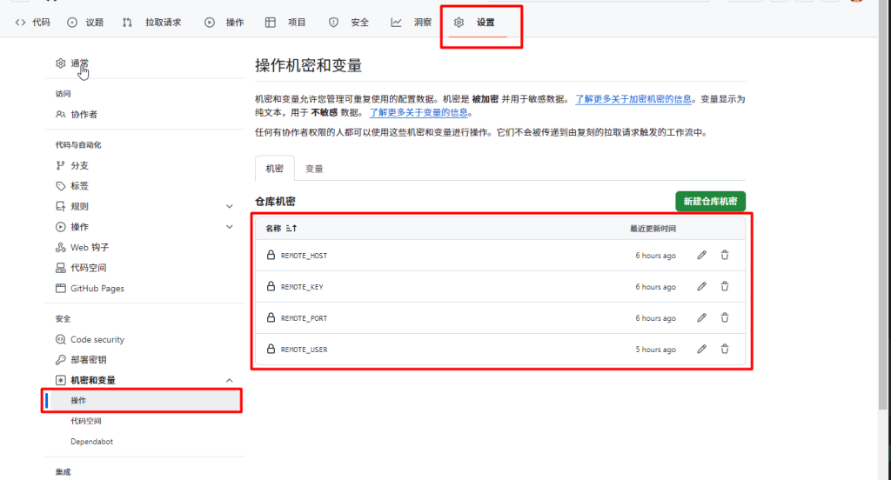Expand the 操作 sidebar section chevron

(x=230, y=227)
